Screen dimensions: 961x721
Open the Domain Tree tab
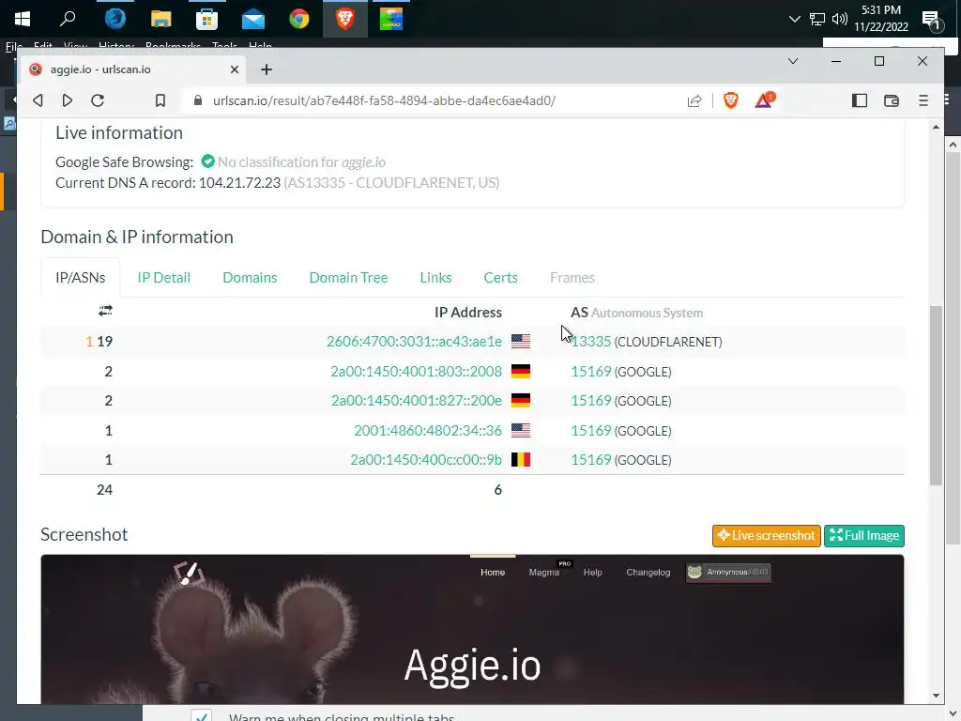point(348,278)
